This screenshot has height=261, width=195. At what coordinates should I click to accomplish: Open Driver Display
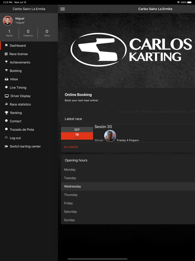[21, 96]
